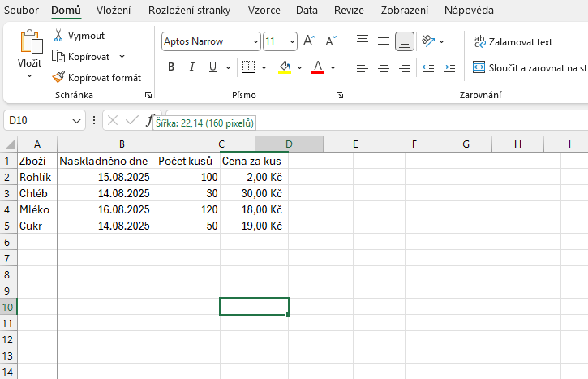Open Vložit paste options arrow
588x379 pixels.
[30, 76]
